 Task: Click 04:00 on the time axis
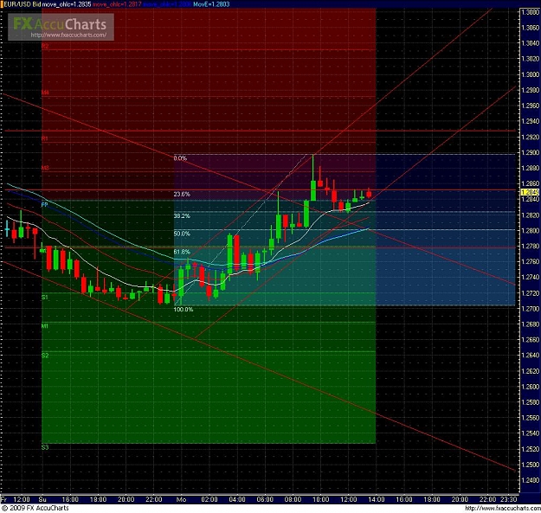(237, 499)
